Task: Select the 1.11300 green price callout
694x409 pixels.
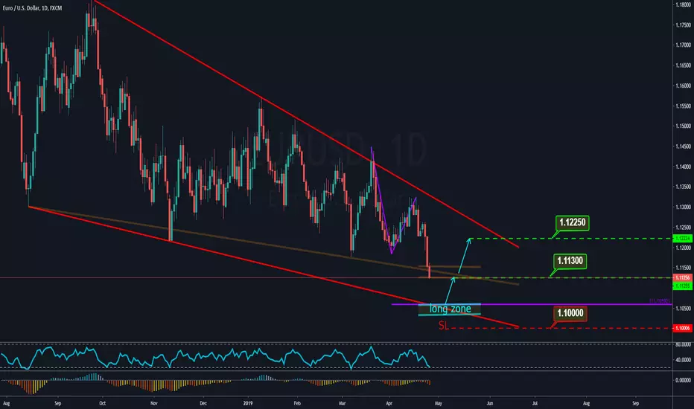Action: tap(570, 261)
